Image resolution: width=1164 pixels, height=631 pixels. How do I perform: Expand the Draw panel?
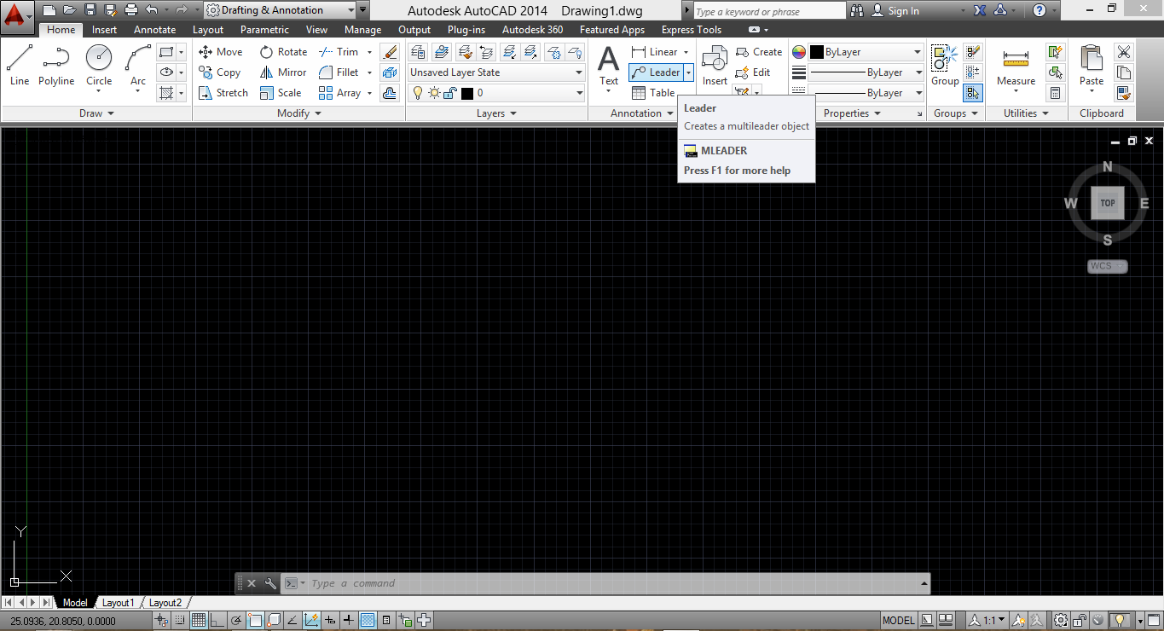point(96,113)
